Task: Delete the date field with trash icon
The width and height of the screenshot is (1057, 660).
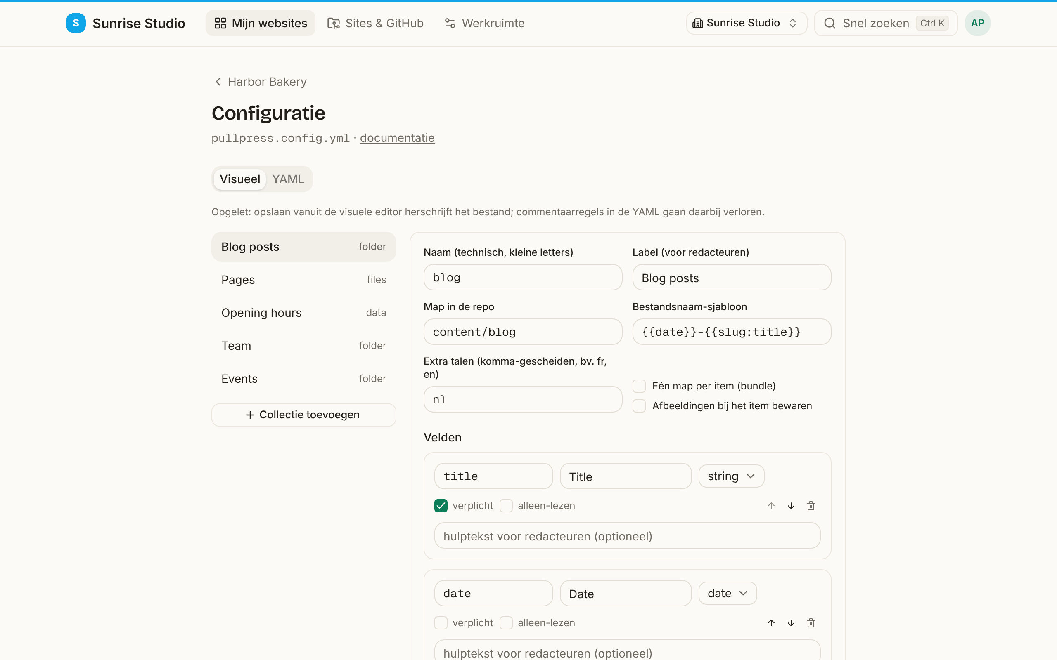Action: [x=811, y=622]
